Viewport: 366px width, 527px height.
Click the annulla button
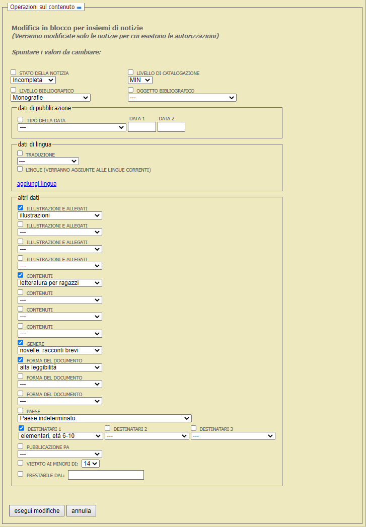[81, 510]
